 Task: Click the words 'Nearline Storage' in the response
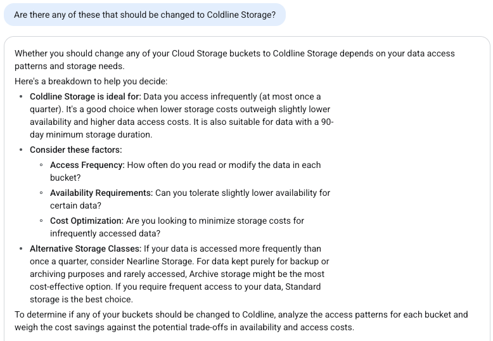[x=160, y=261]
